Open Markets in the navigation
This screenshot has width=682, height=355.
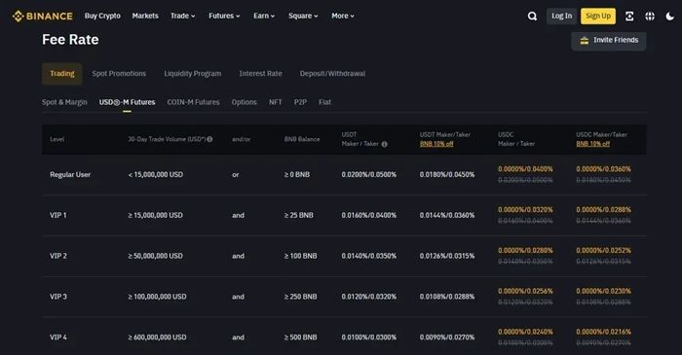pyautogui.click(x=145, y=17)
